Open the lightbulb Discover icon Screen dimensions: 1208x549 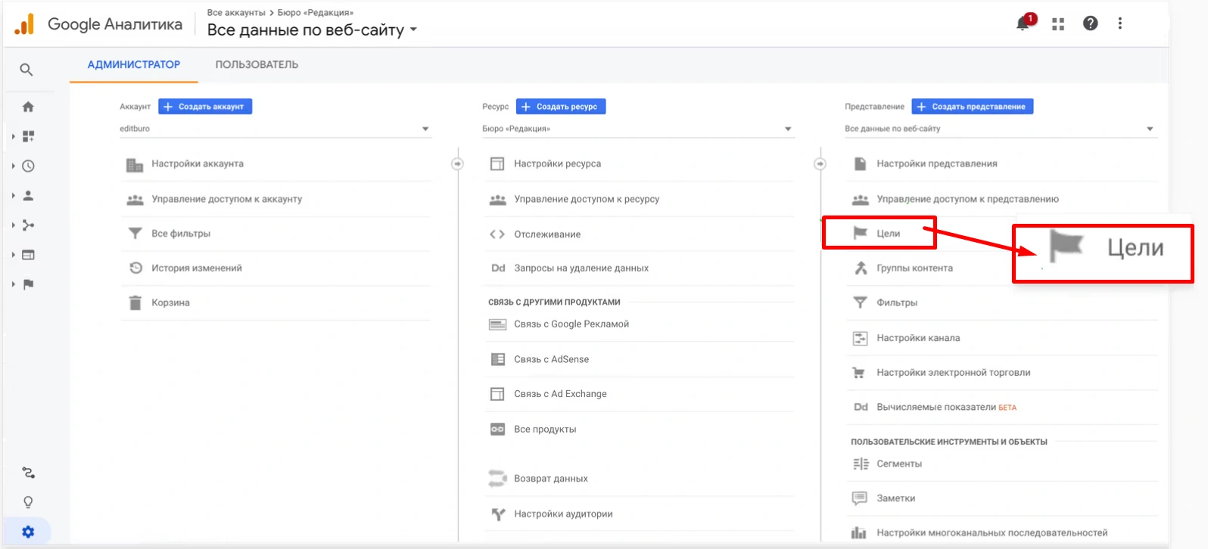(28, 502)
